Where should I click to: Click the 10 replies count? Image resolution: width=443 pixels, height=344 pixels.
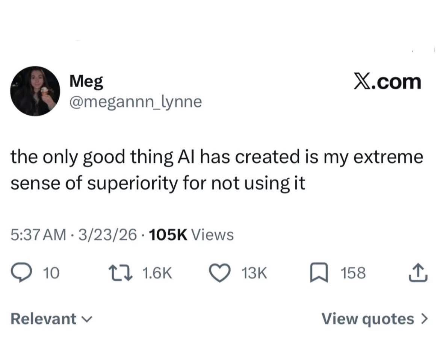(52, 273)
